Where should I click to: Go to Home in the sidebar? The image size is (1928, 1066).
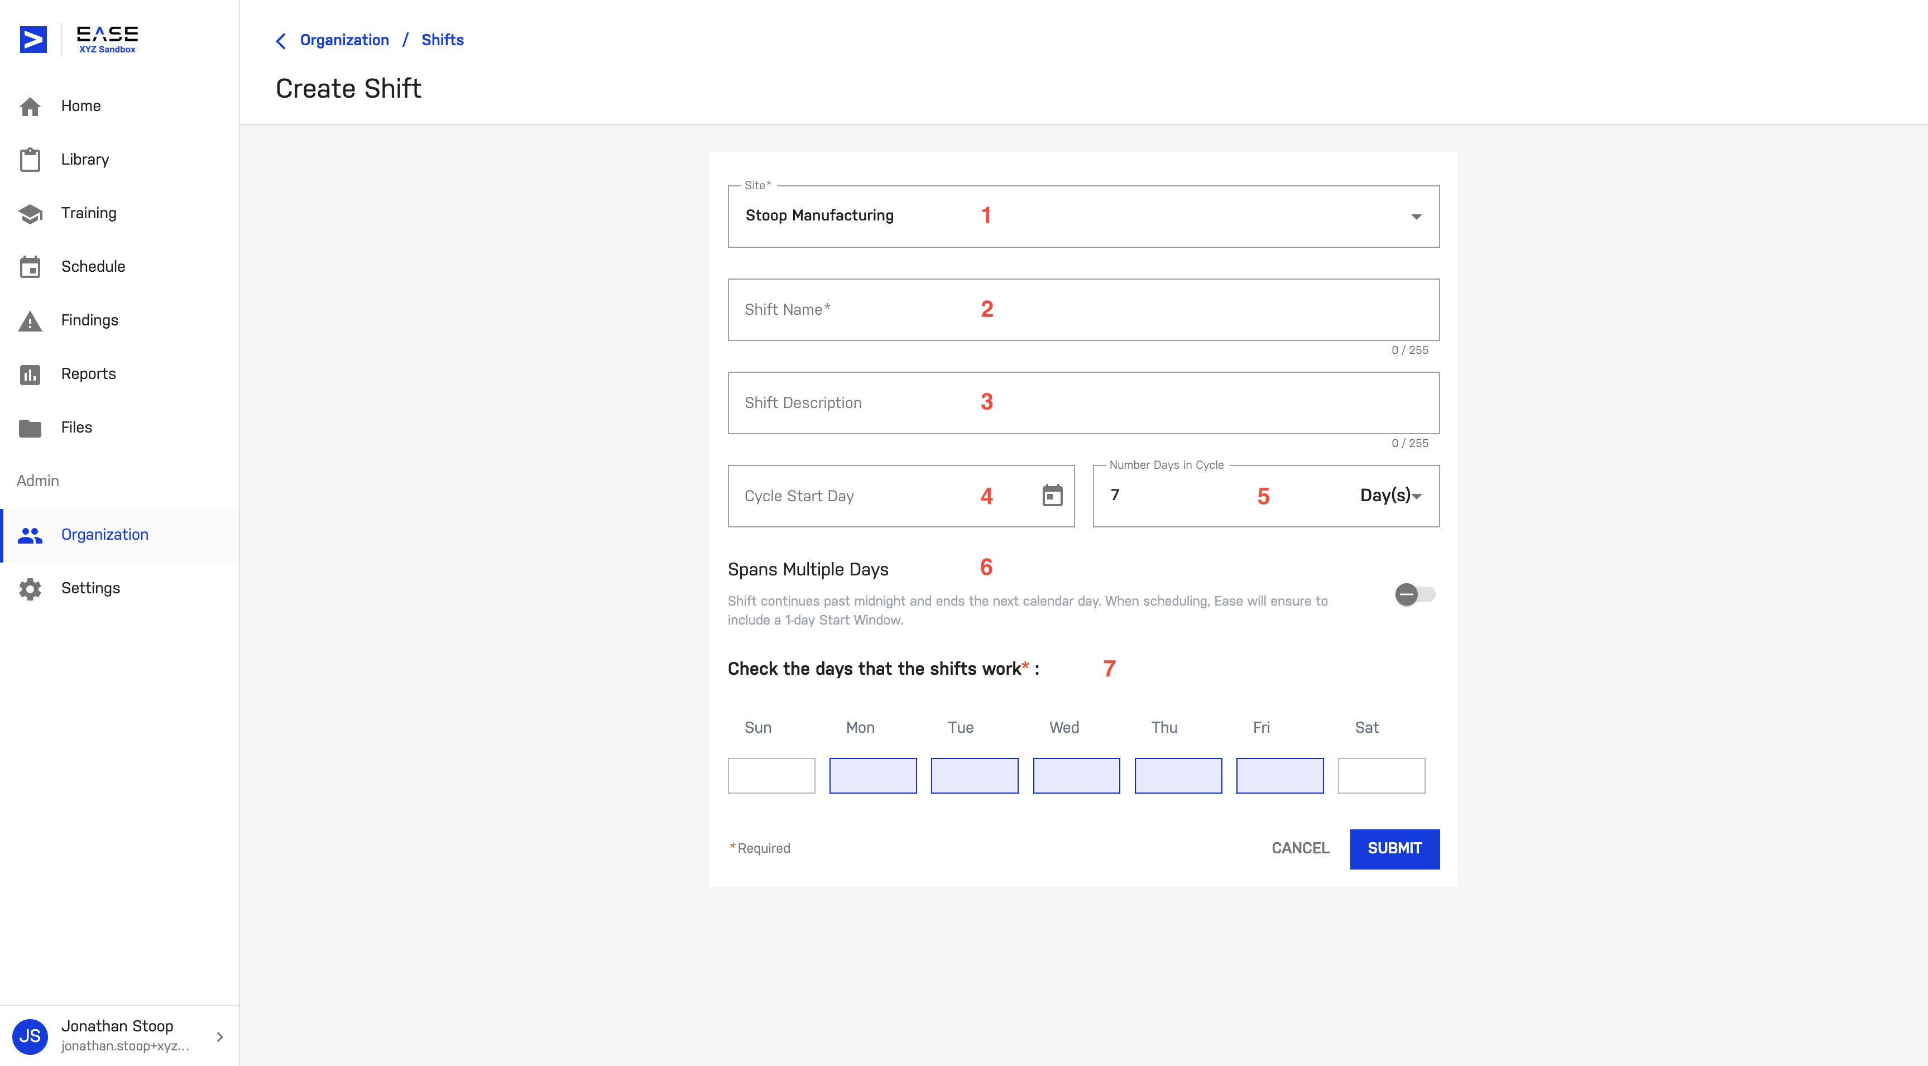click(120, 106)
